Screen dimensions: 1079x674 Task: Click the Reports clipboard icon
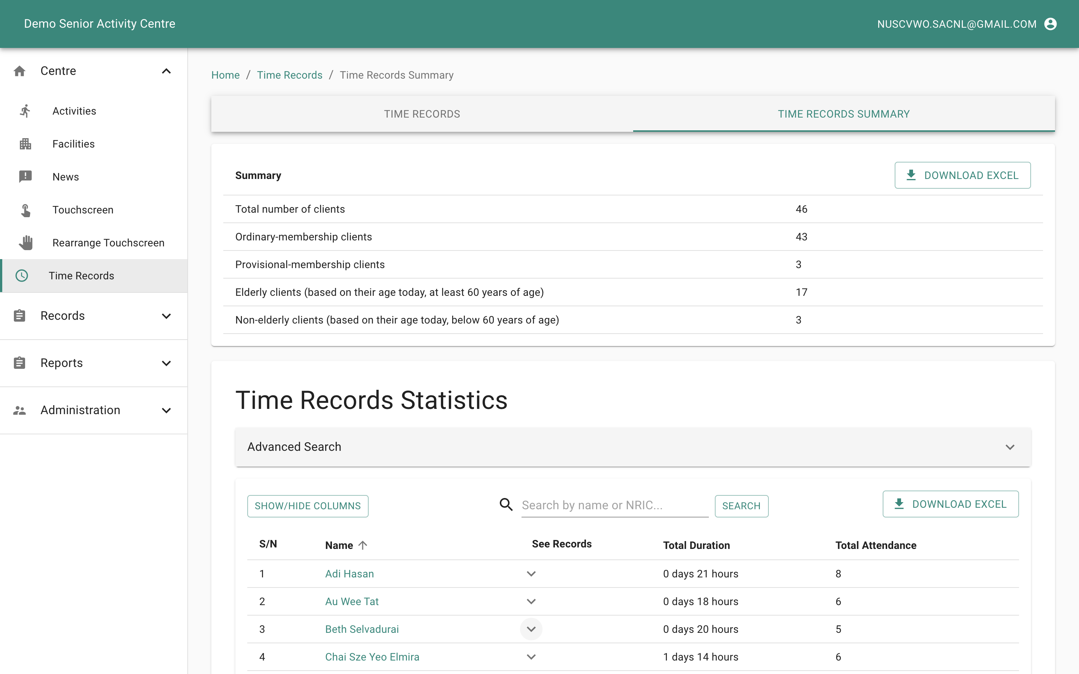pyautogui.click(x=19, y=363)
